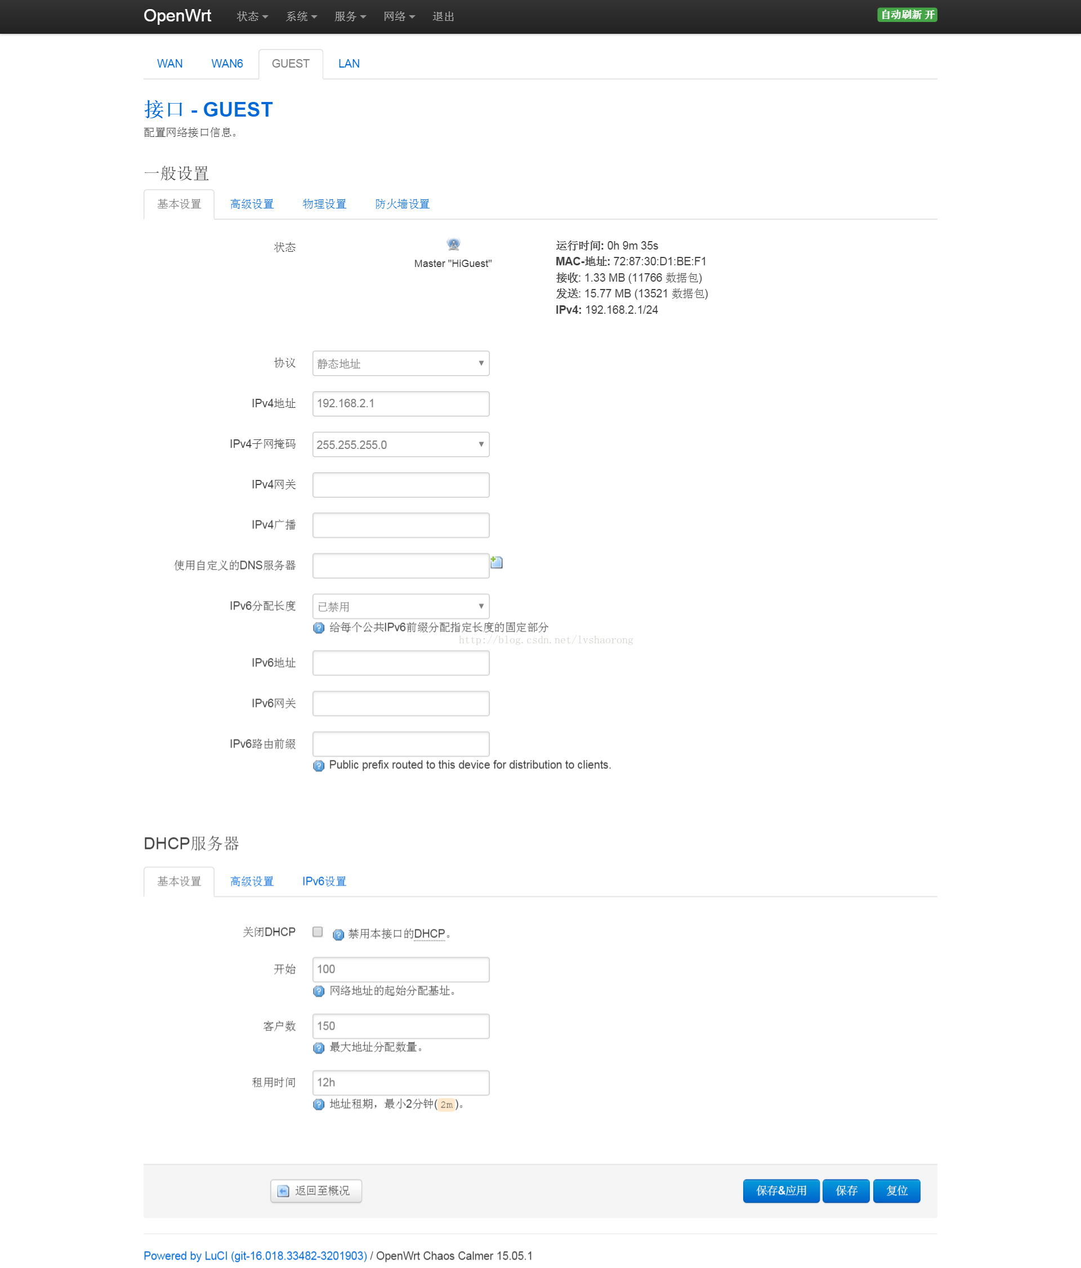Click the help icon under 开始 field
The height and width of the screenshot is (1268, 1081).
coord(319,991)
